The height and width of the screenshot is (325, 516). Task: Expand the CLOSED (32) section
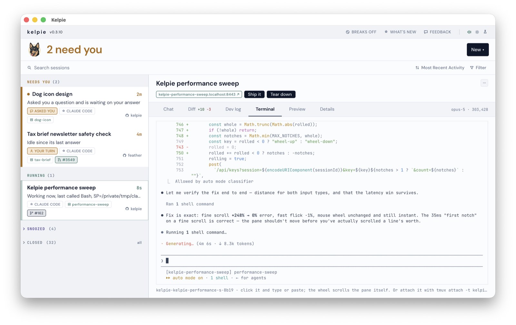point(40,243)
